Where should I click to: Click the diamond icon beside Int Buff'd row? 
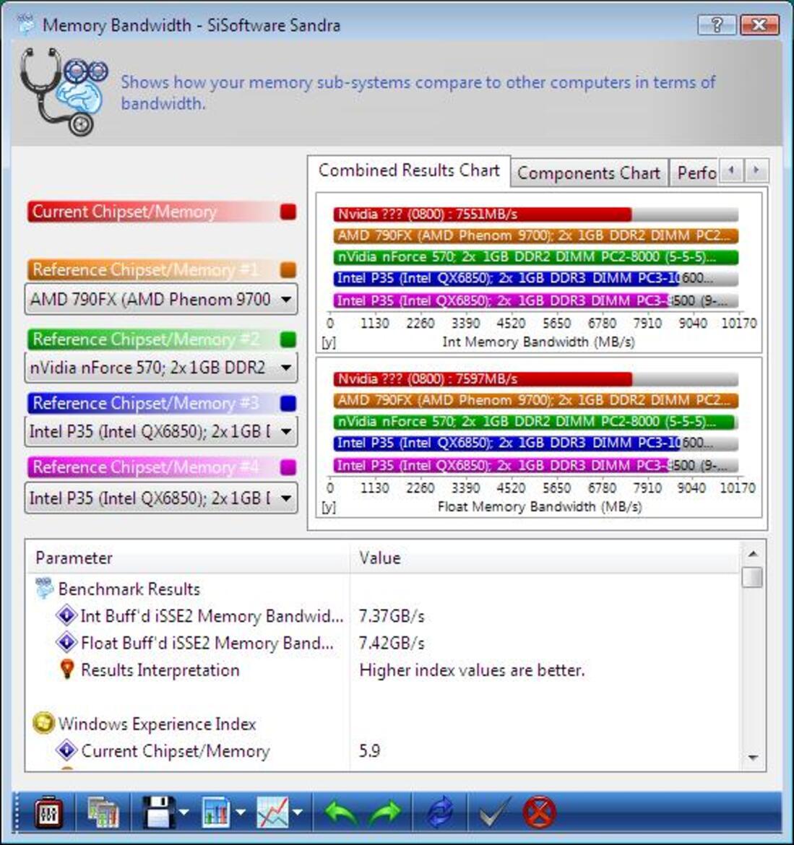[x=66, y=615]
